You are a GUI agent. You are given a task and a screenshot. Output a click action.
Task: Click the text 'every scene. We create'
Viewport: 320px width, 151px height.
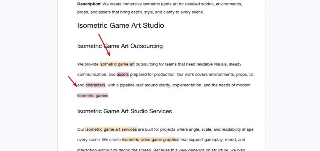click(99, 140)
